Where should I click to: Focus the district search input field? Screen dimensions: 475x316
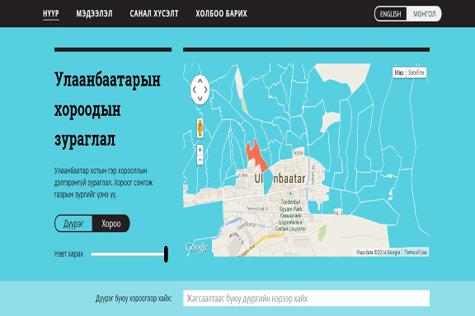[306, 298]
